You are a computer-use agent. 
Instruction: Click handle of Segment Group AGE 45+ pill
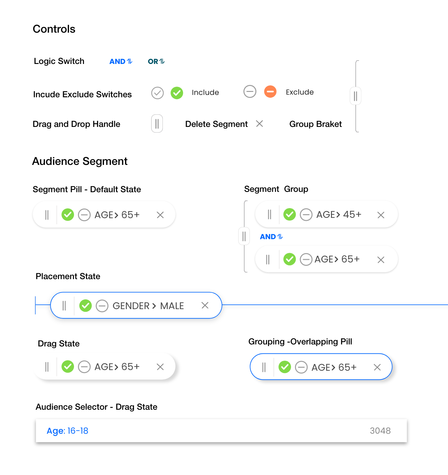(269, 215)
